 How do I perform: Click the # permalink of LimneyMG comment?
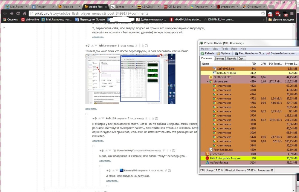tap(166, 171)
